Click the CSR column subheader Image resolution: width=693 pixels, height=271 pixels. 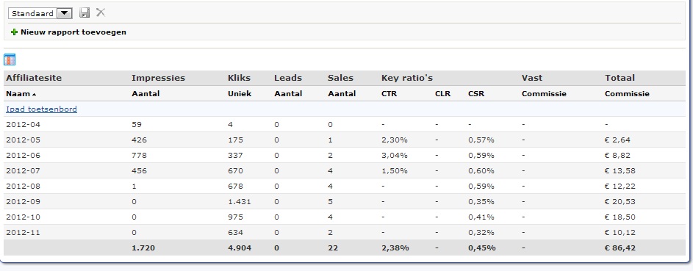click(x=476, y=93)
